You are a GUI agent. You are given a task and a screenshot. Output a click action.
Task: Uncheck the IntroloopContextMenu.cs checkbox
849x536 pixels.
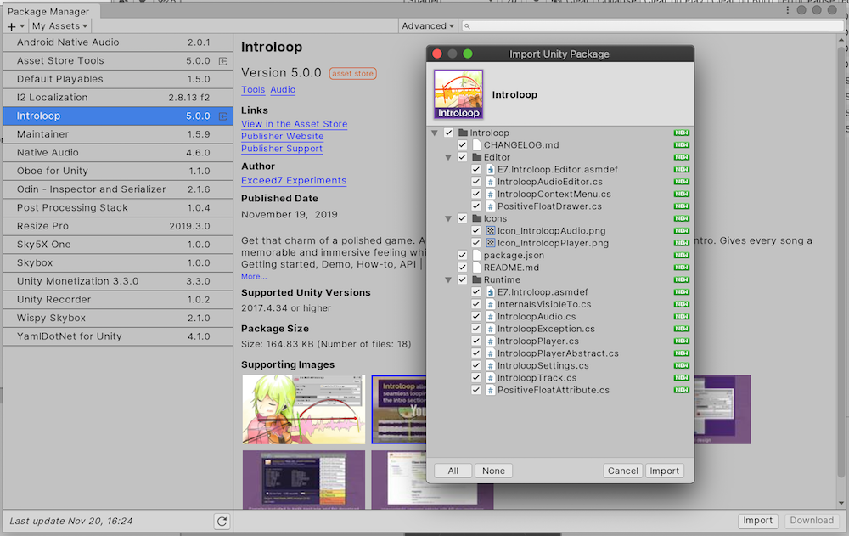tap(476, 194)
